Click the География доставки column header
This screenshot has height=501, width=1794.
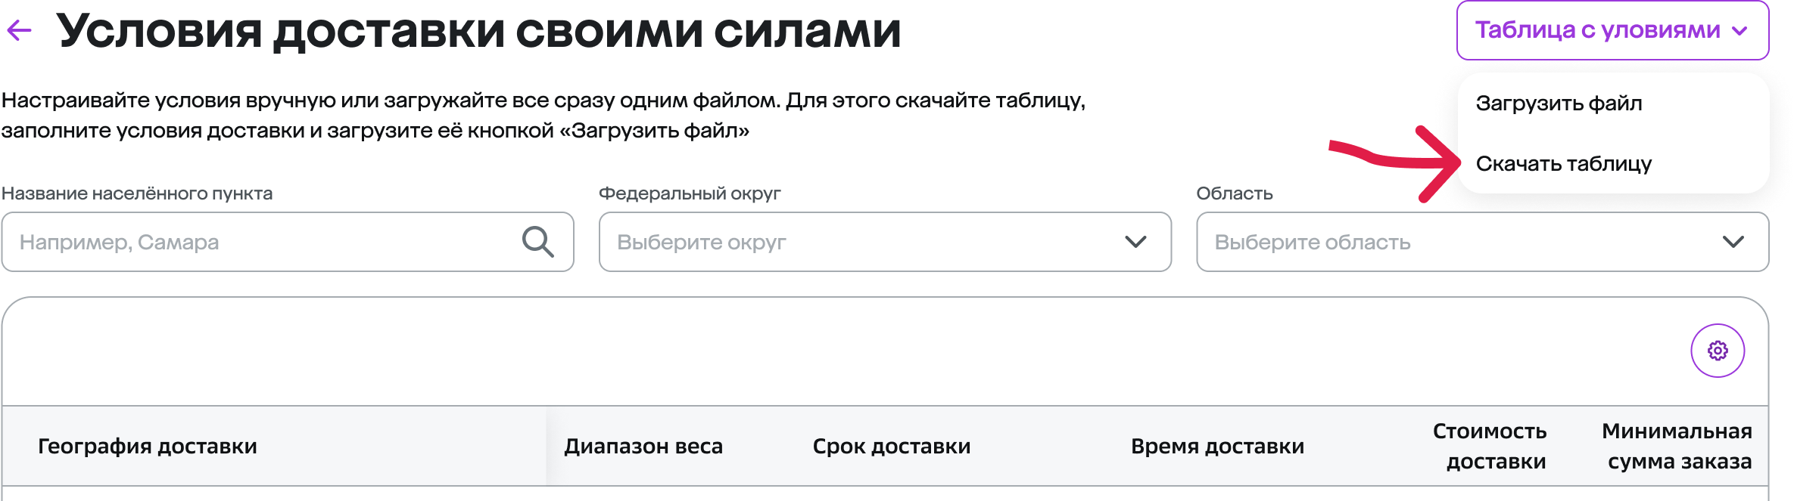[x=148, y=446]
